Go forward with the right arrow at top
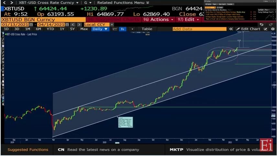 click(x=12, y=3)
